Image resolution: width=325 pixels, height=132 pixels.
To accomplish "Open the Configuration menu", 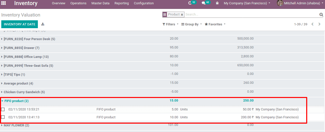I will click(144, 3).
